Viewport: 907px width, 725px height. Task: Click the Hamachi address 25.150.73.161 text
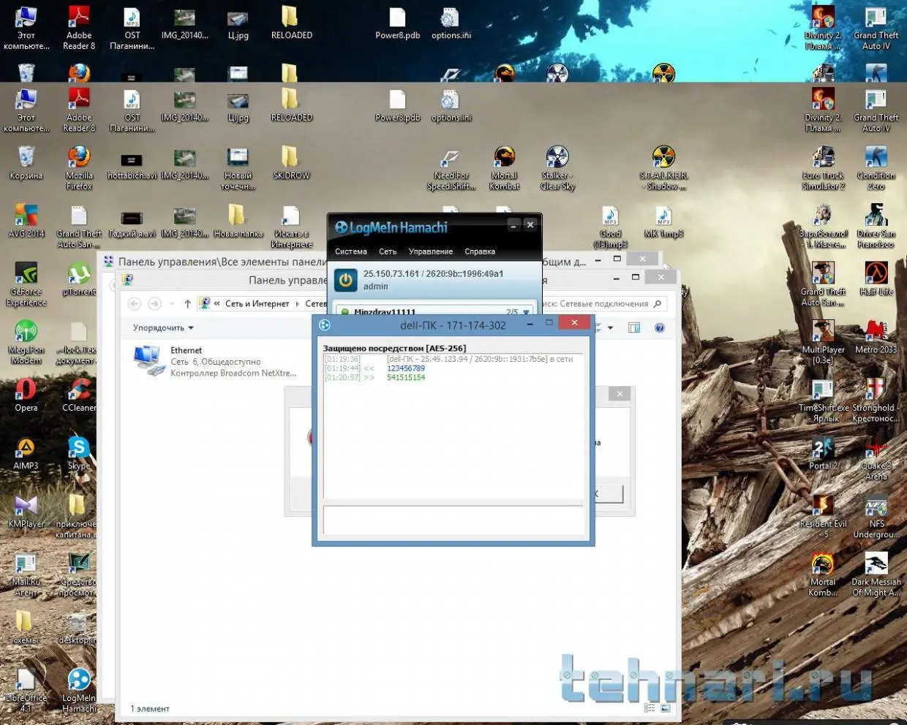coord(391,274)
